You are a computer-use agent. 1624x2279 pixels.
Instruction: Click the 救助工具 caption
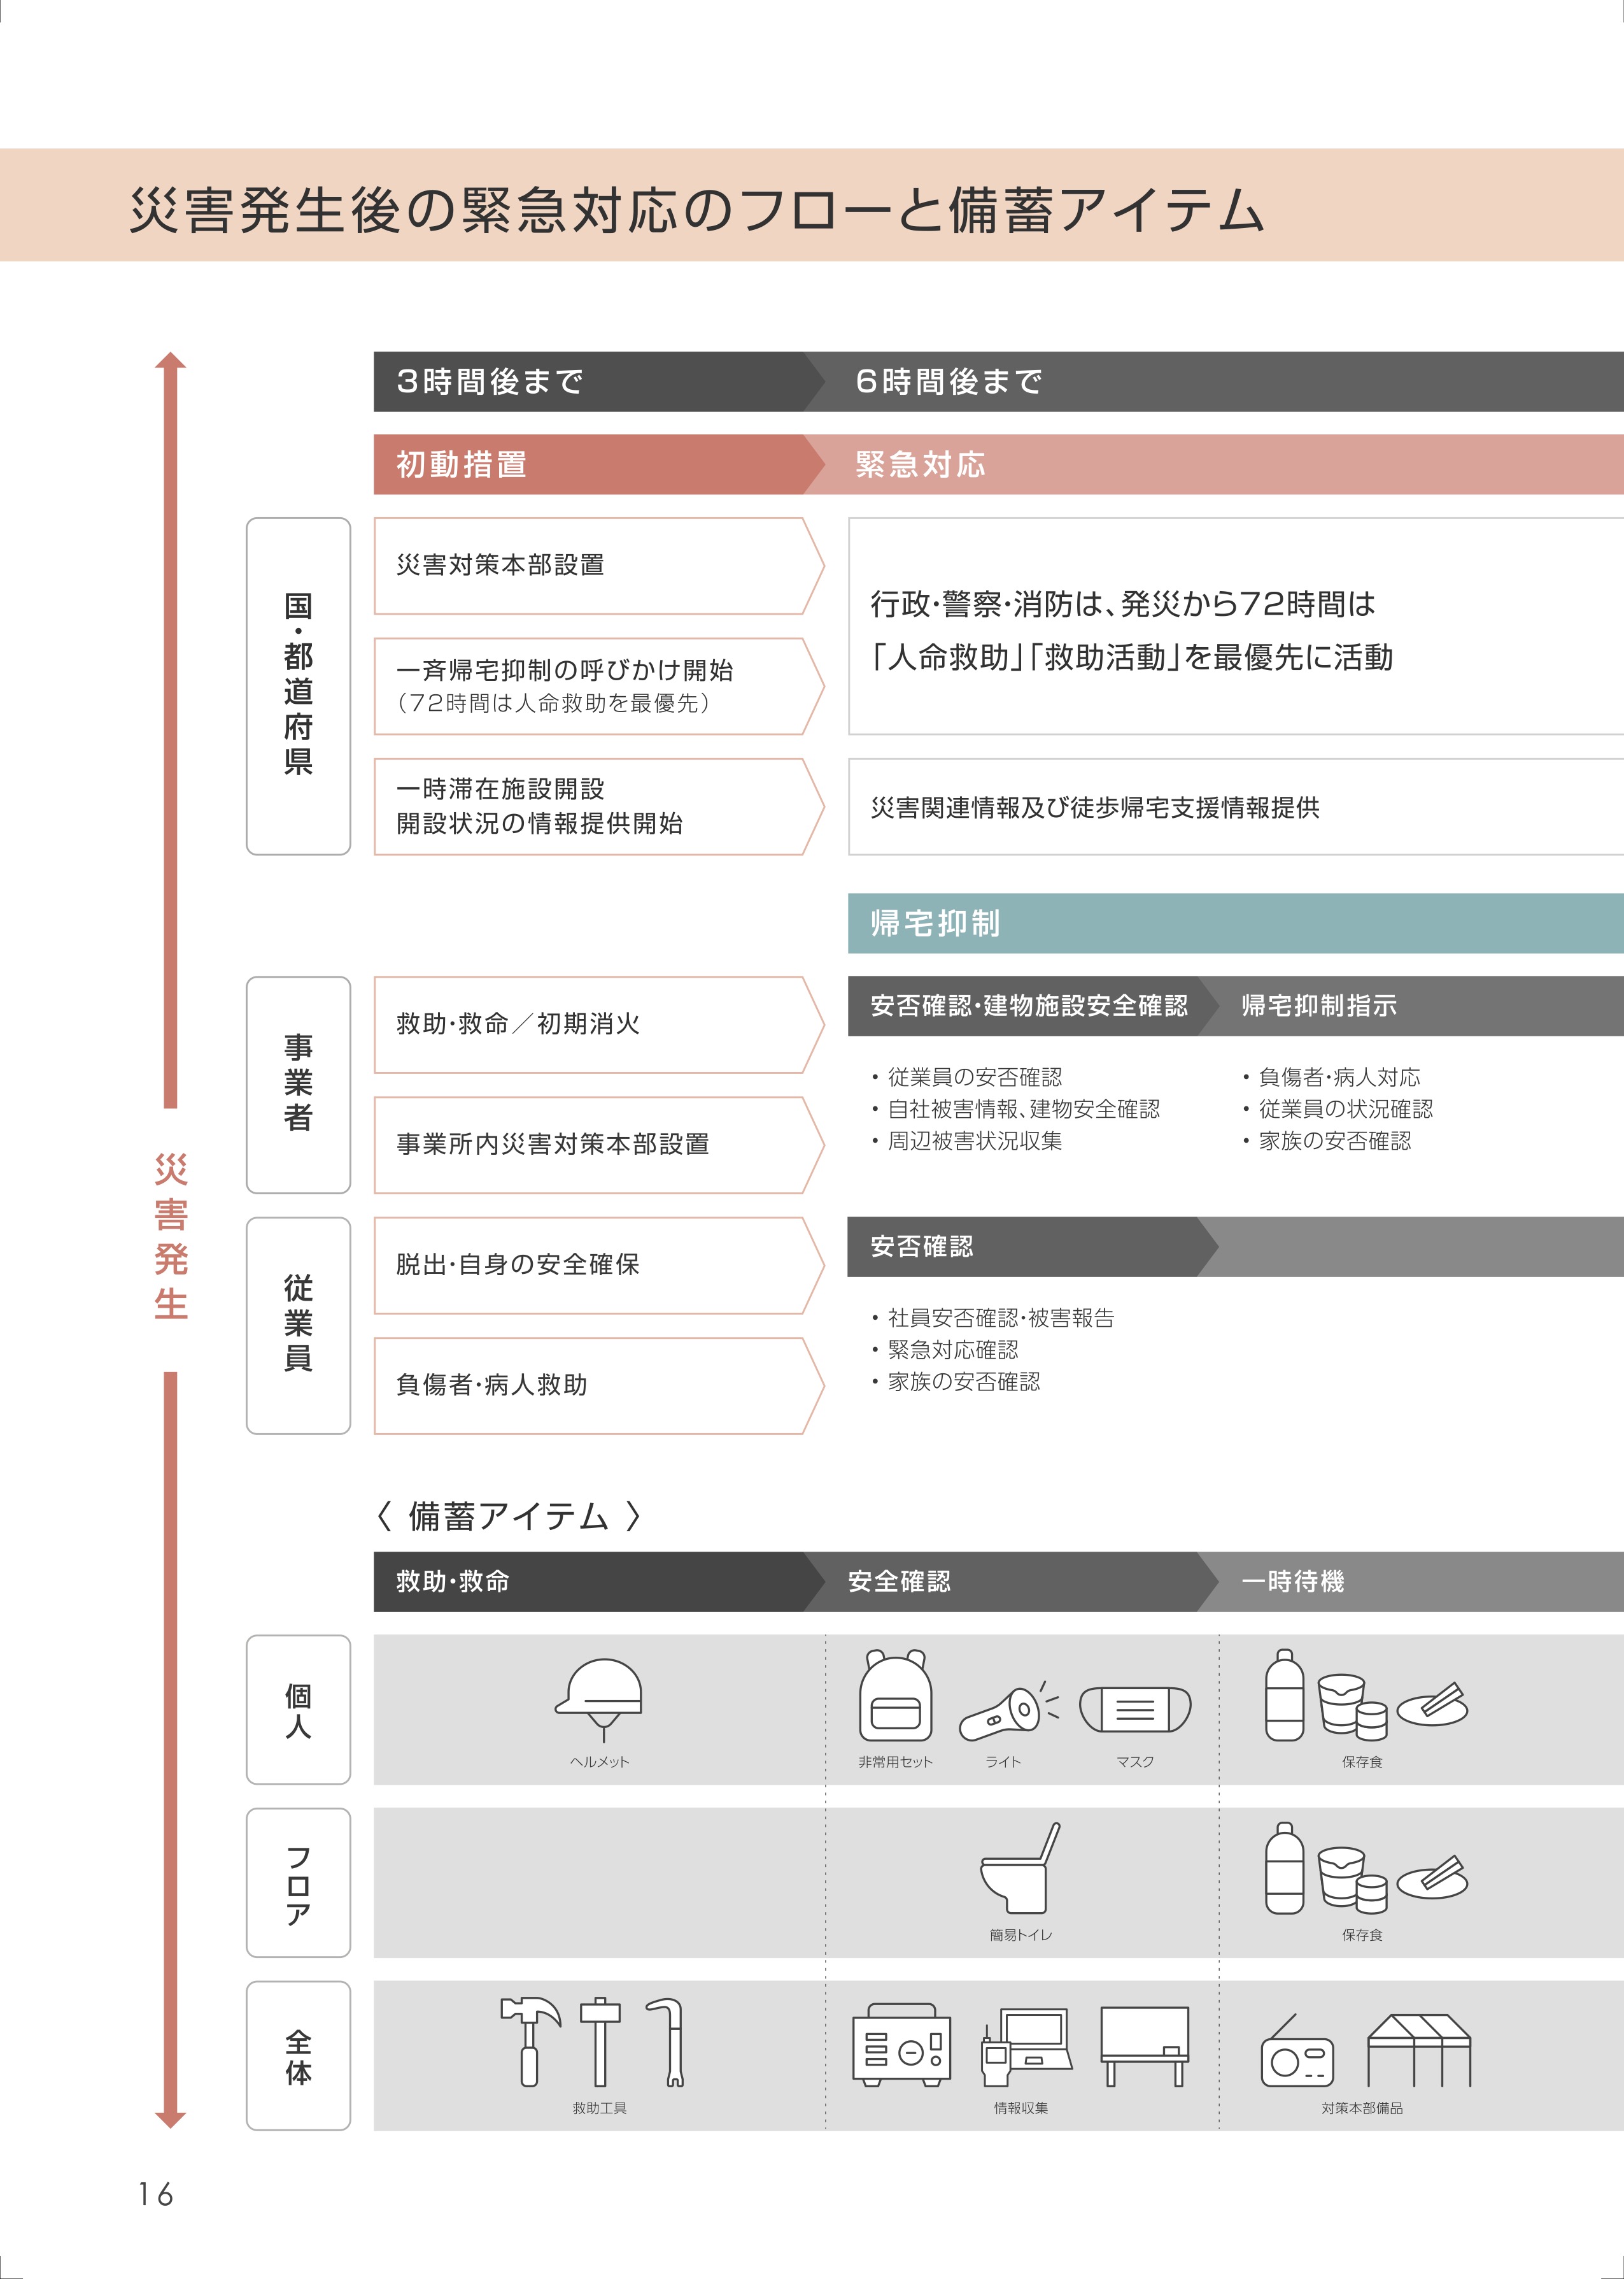tap(600, 2108)
